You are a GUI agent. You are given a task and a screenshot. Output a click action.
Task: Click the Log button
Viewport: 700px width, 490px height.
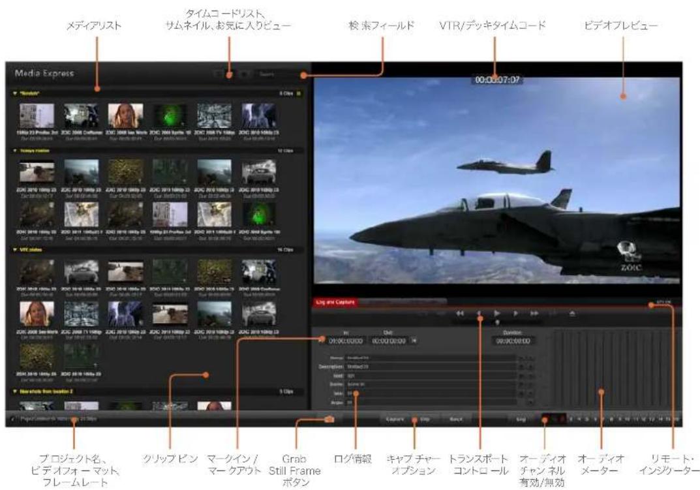pyautogui.click(x=521, y=419)
